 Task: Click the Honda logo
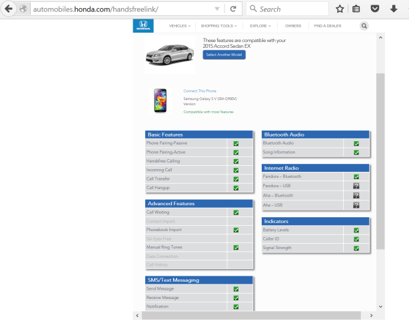144,26
